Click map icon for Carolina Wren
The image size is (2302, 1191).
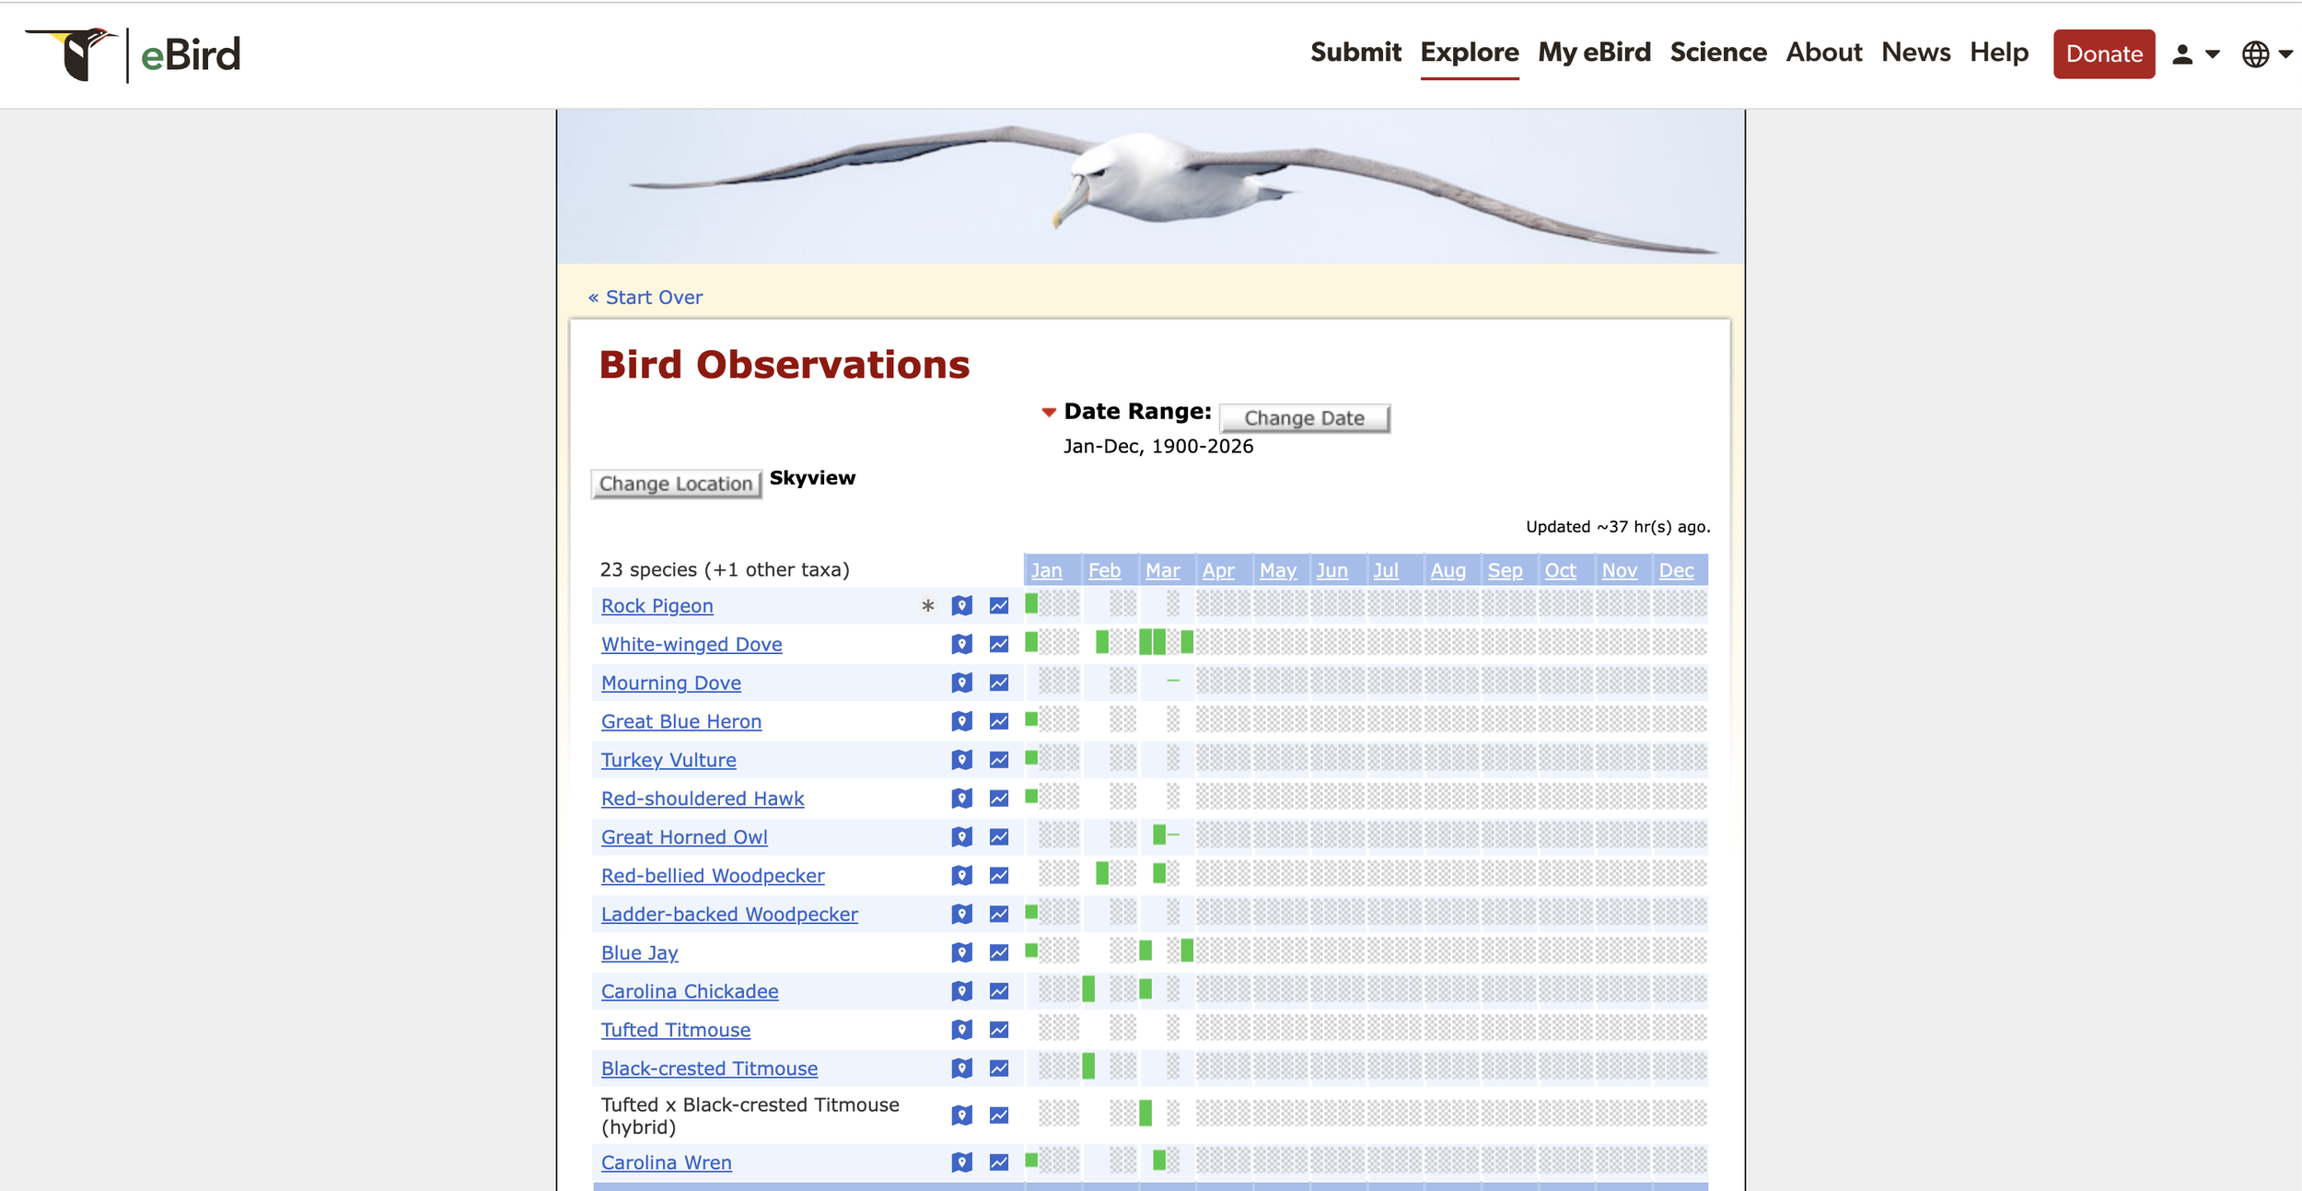point(961,1162)
